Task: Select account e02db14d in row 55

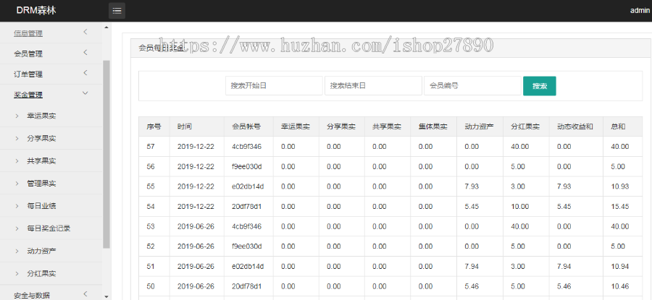Action: pos(248,187)
